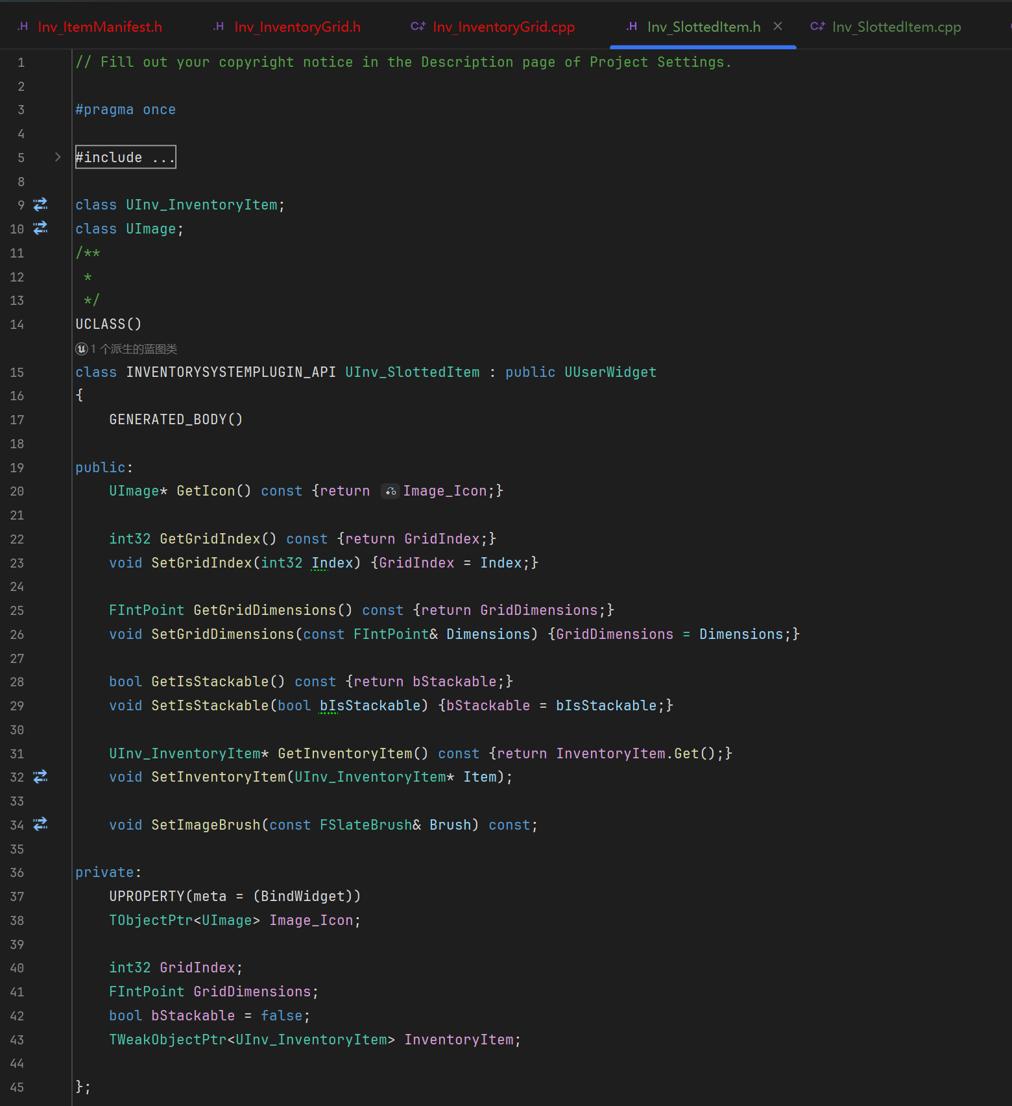Click the GetIcon function name on line 20

(x=206, y=491)
